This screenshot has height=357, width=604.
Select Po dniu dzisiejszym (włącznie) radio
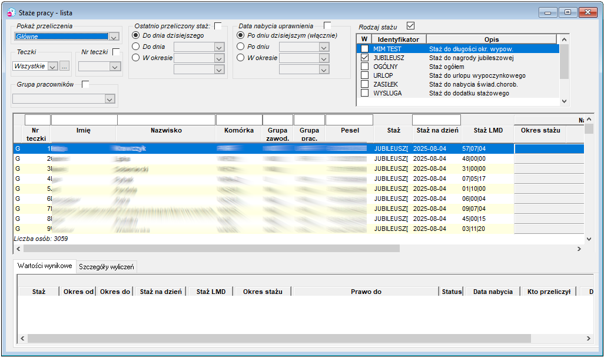[240, 35]
